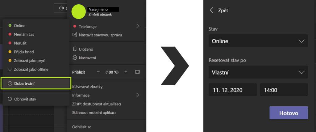Zoom in with the plus icon
This screenshot has height=132, width=316.
[126, 72]
